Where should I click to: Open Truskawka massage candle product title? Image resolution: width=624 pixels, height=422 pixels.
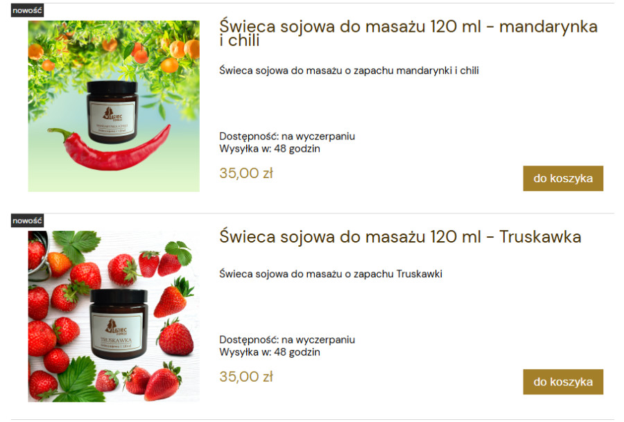[400, 237]
